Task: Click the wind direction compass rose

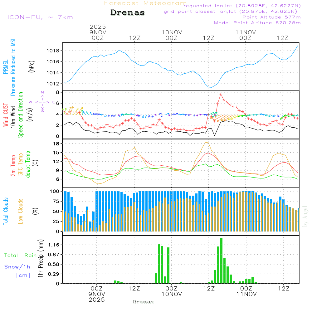Action: tap(42, 102)
